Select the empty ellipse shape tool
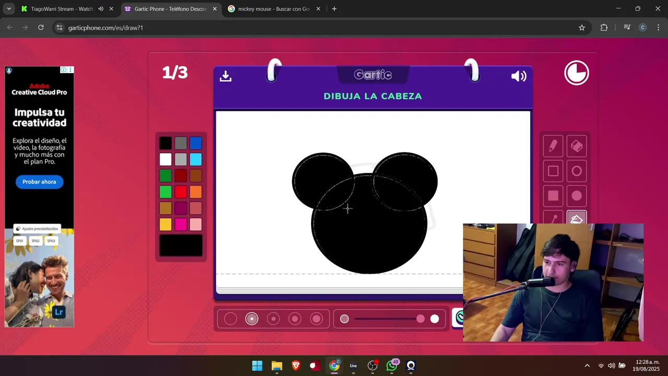Screen dimensions: 668x376 577,171
